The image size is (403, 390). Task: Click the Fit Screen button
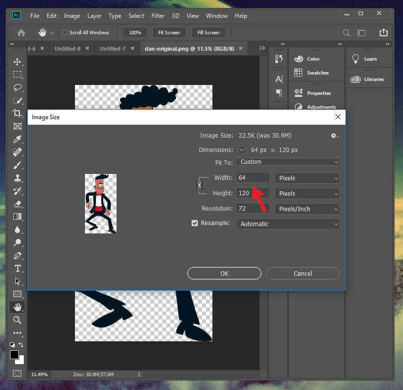tap(169, 33)
